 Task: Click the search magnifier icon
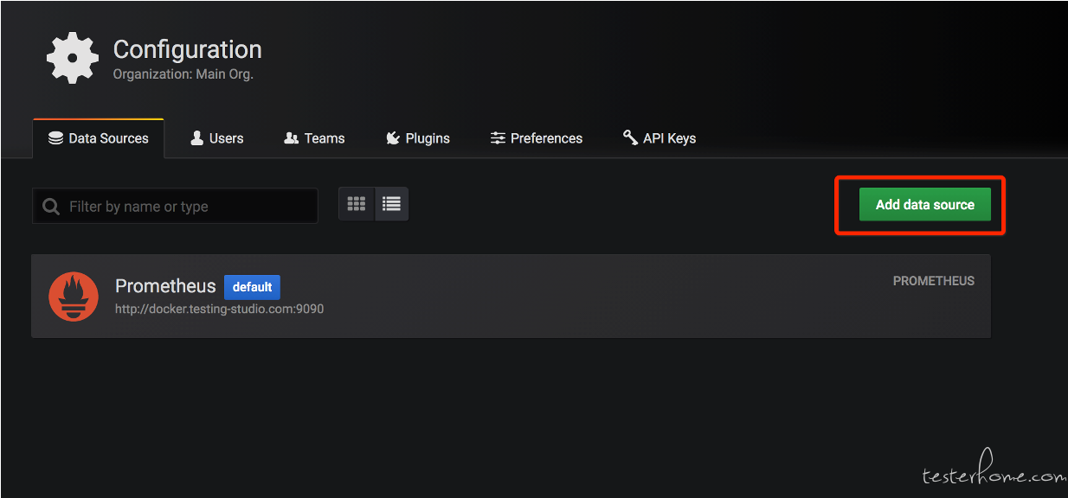coord(51,207)
